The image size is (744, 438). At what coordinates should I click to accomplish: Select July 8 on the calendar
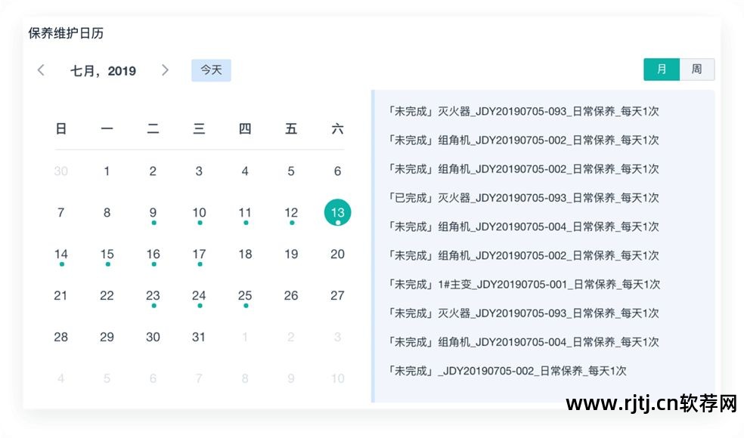[107, 212]
